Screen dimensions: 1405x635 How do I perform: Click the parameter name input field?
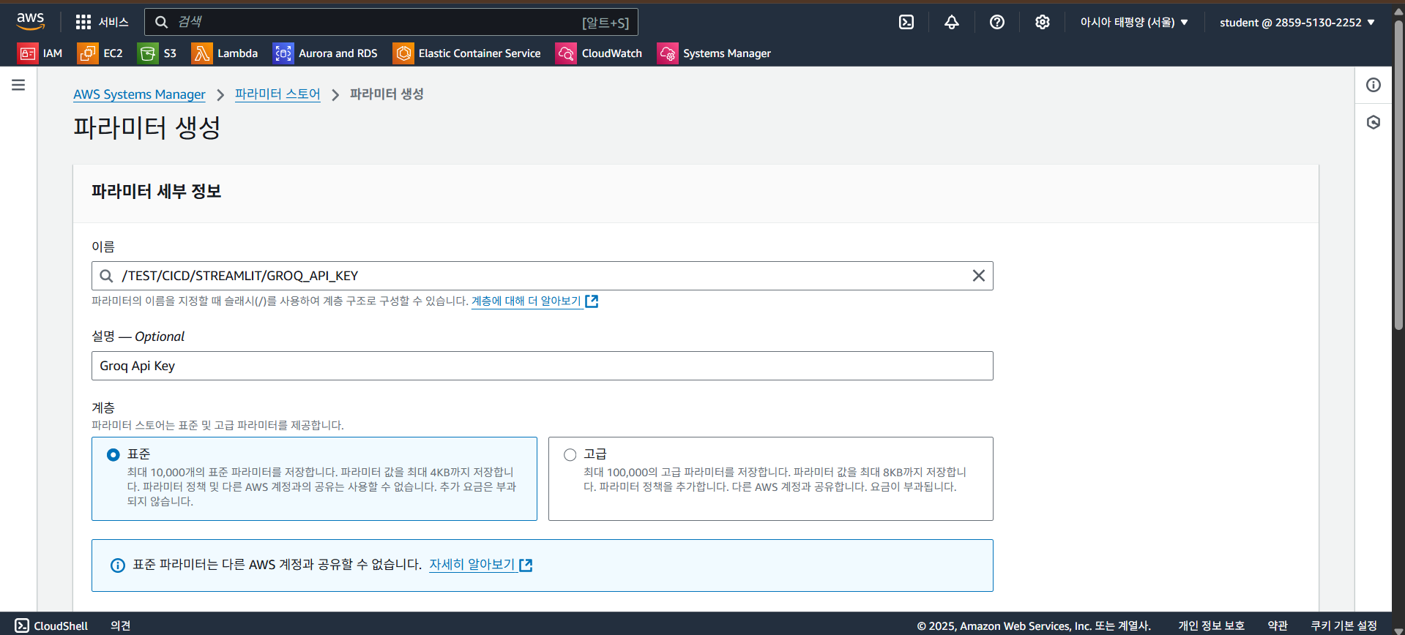click(542, 276)
